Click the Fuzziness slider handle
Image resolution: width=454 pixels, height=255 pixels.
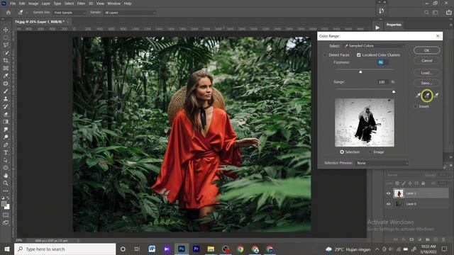[360, 72]
